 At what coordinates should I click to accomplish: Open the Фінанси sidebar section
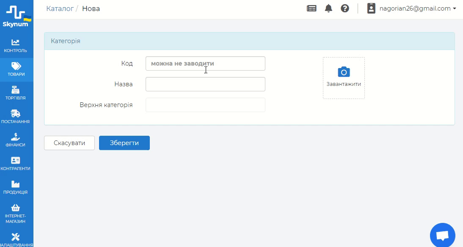15,140
